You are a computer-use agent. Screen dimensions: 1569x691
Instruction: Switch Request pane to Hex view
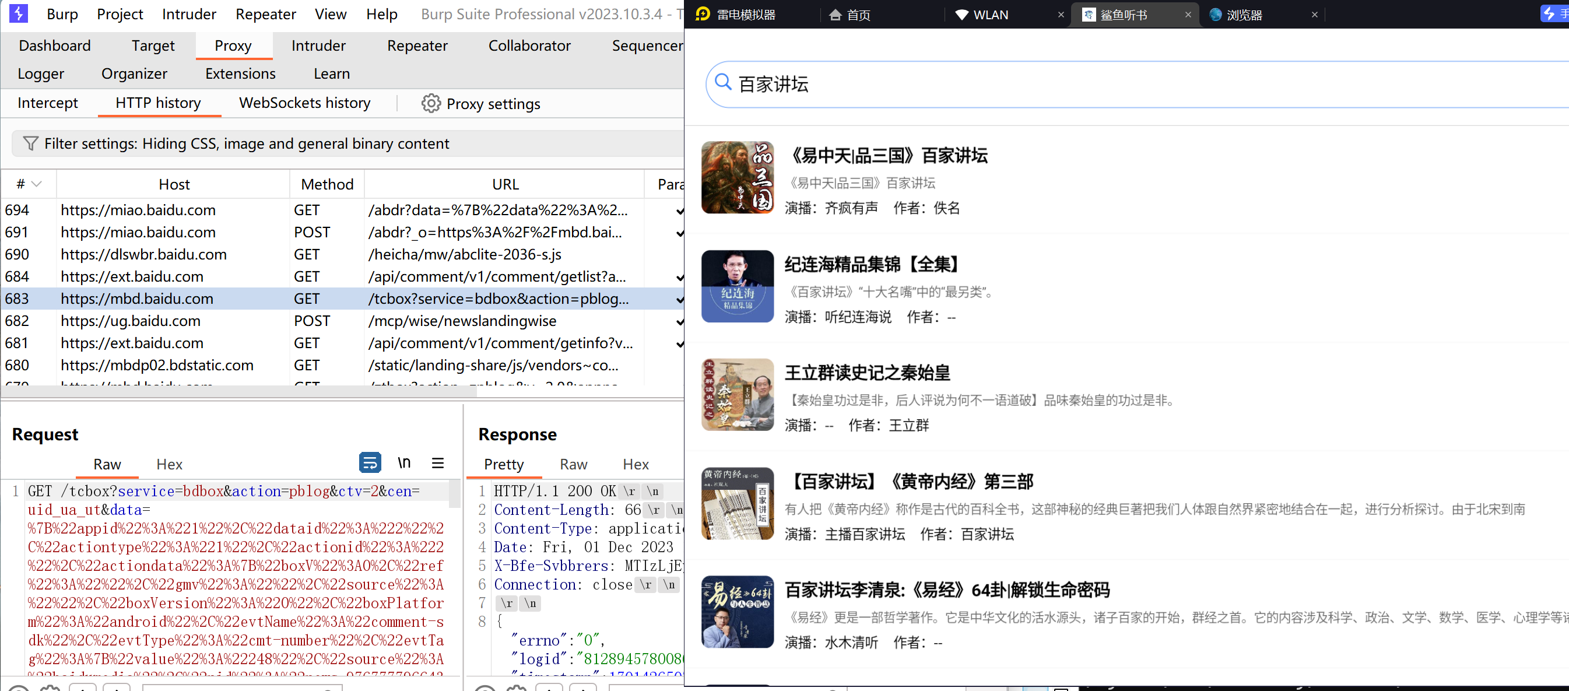pyautogui.click(x=169, y=464)
